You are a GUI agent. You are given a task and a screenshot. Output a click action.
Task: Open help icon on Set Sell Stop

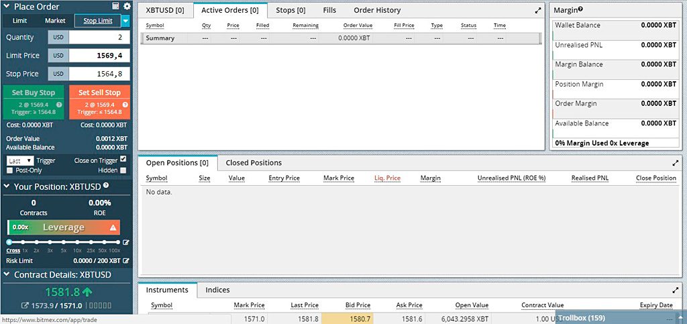[x=125, y=105]
